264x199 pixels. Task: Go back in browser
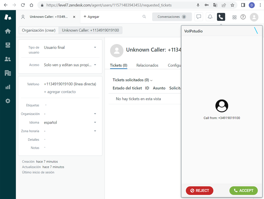click(x=6, y=5)
